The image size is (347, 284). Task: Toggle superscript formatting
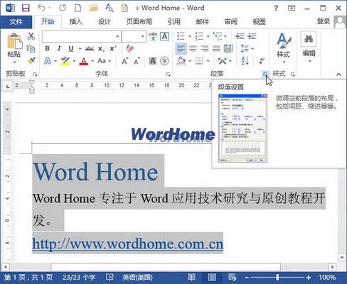coord(113,48)
